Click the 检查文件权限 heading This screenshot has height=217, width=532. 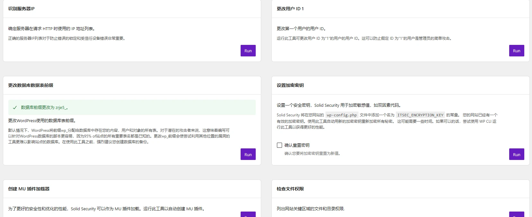point(290,189)
